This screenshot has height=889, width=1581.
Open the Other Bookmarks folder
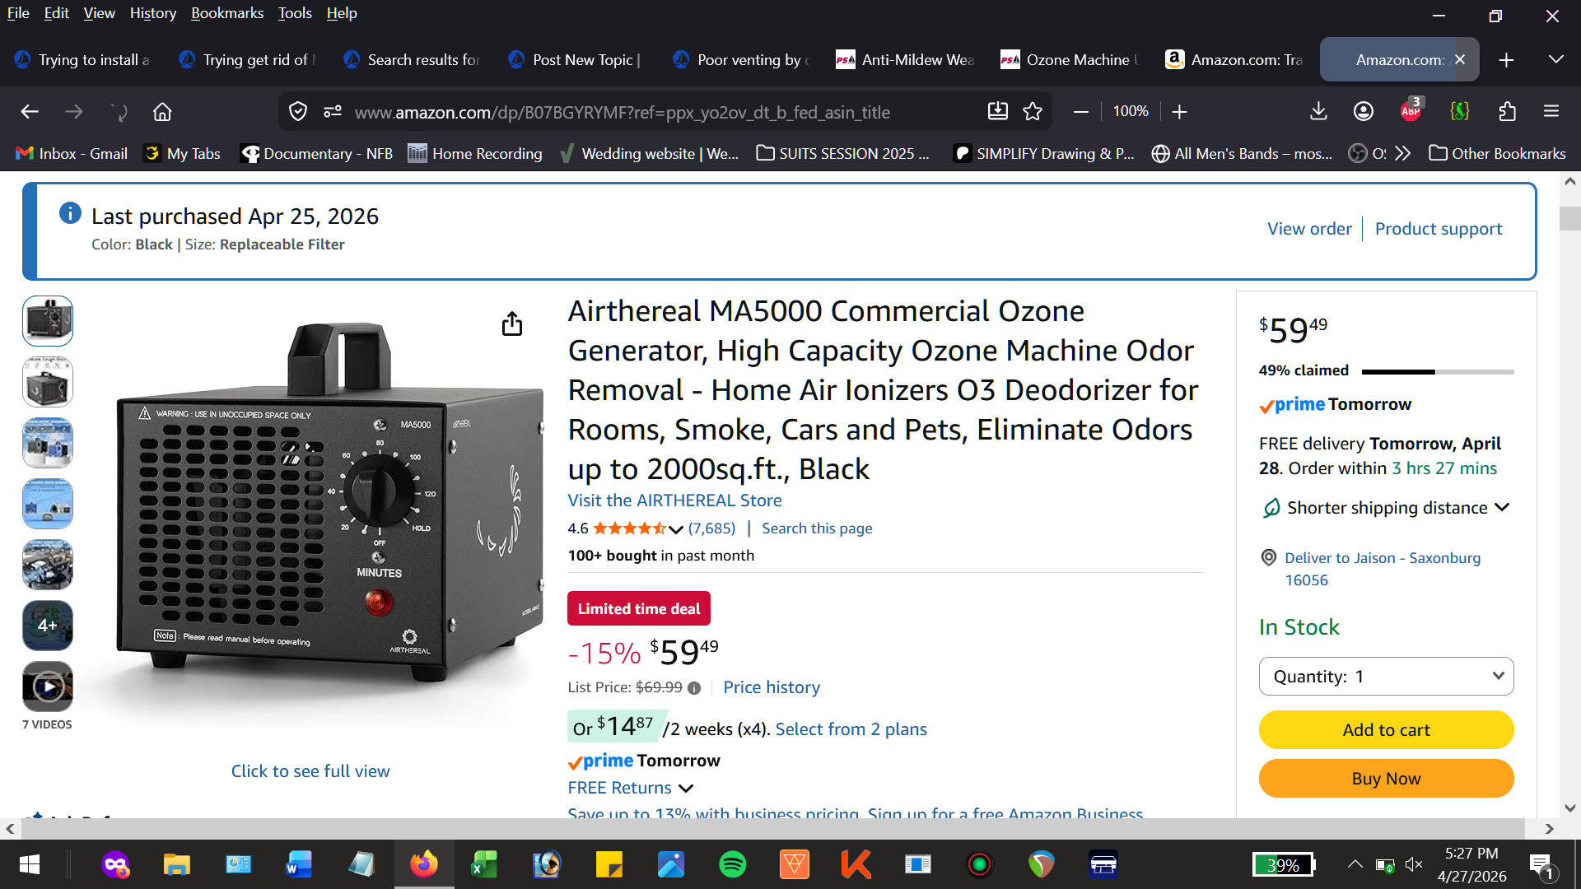tap(1498, 154)
